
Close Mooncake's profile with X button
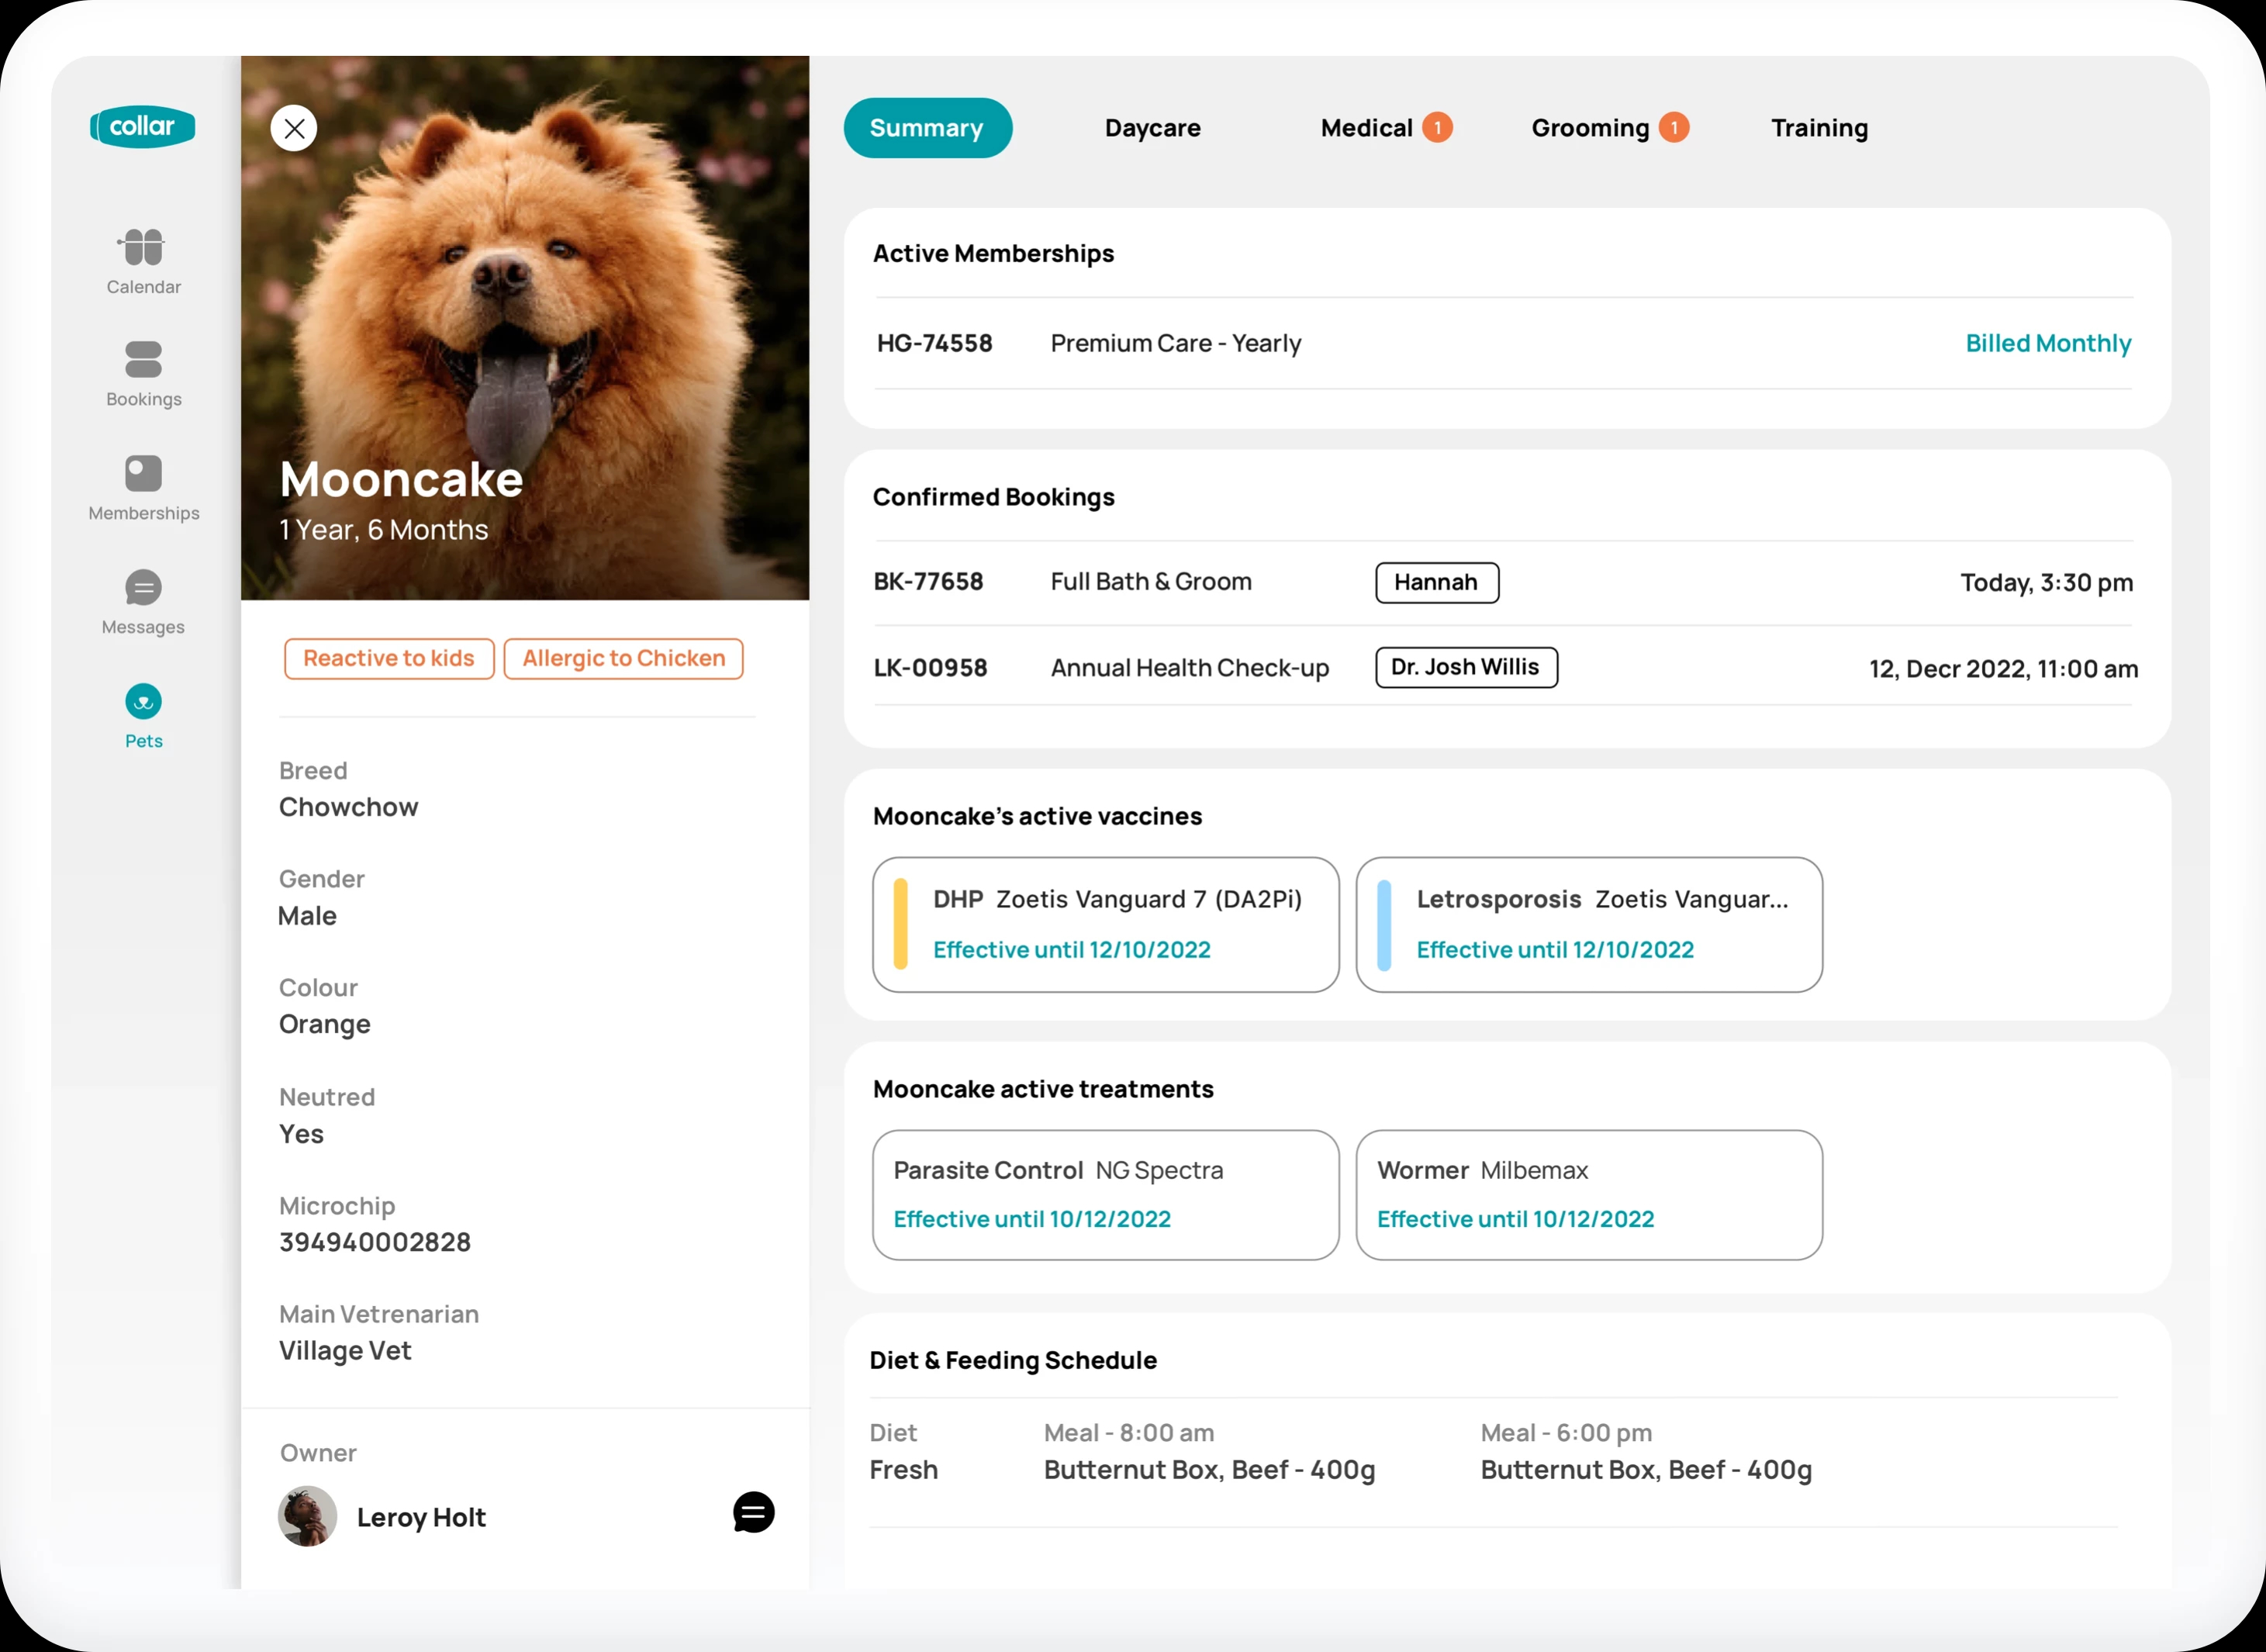click(294, 128)
